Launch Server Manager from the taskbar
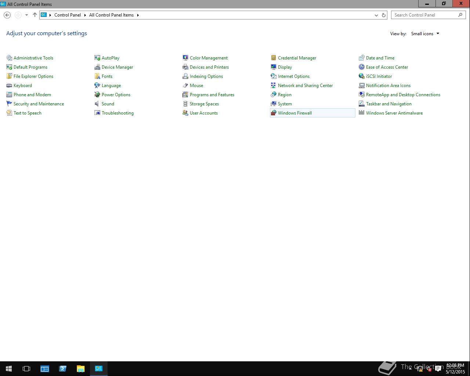This screenshot has width=470, height=376. (x=45, y=369)
